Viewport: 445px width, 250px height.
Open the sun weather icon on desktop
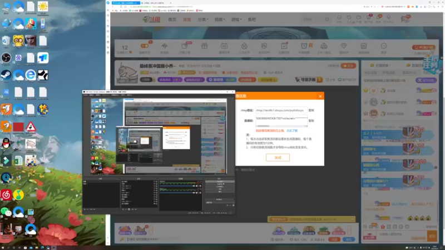pos(43,6)
